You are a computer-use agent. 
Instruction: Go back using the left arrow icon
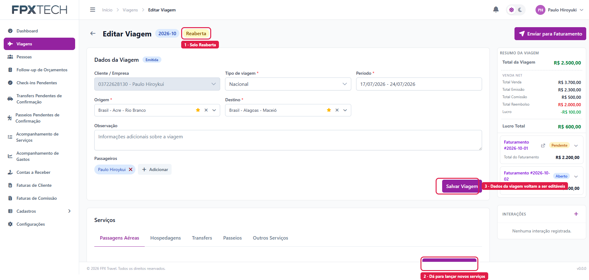pos(93,33)
